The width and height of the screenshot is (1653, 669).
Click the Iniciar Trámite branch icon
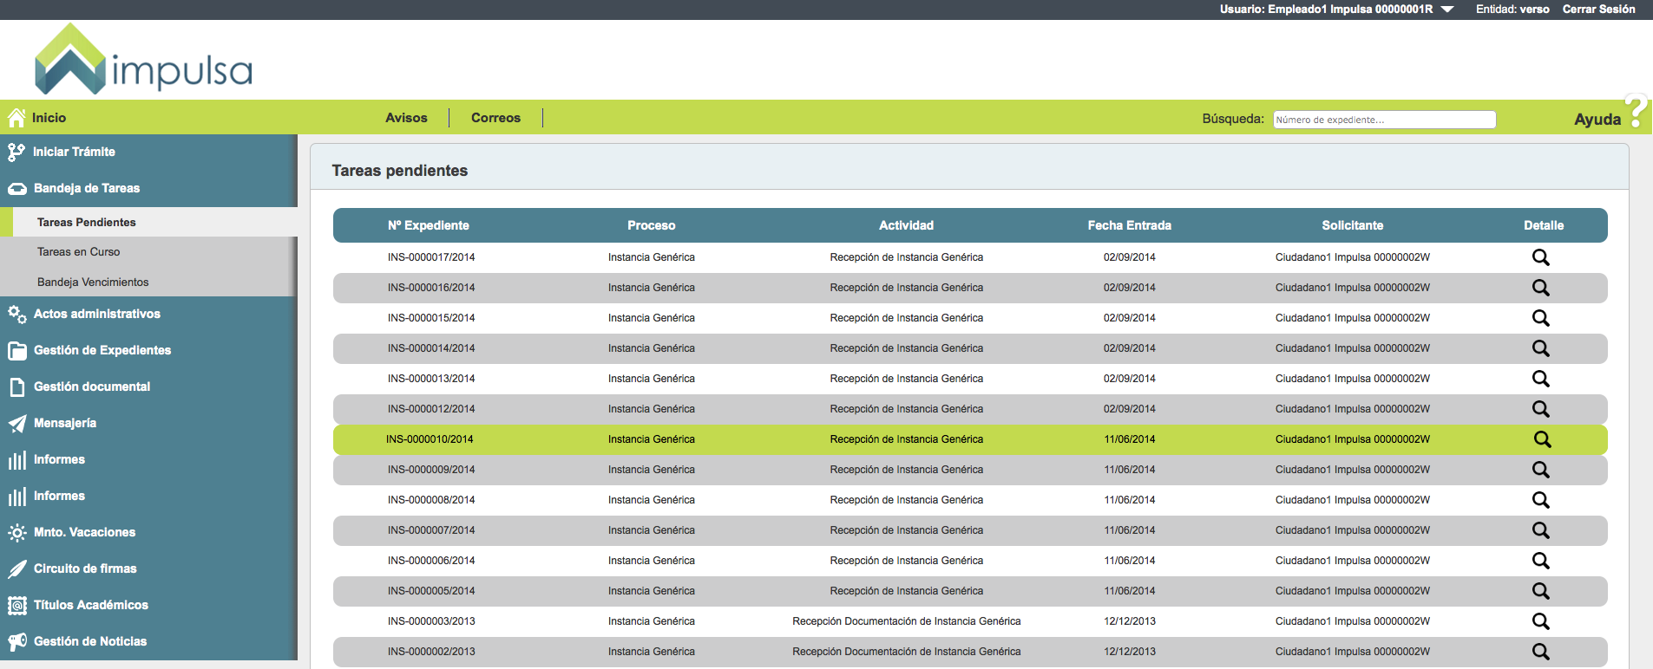point(16,153)
